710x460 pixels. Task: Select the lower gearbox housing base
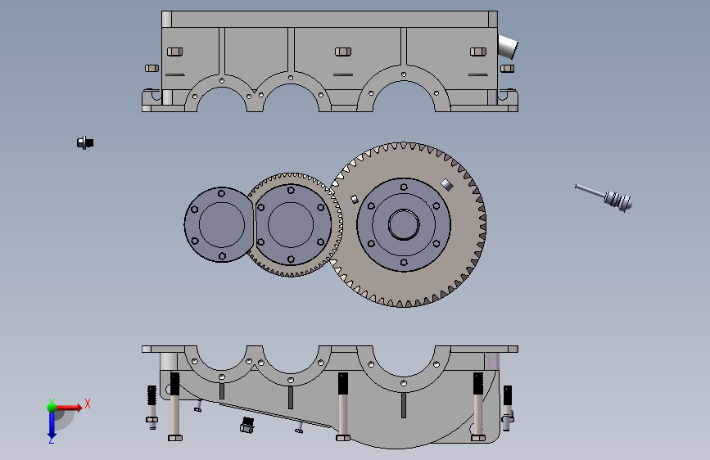click(330, 396)
